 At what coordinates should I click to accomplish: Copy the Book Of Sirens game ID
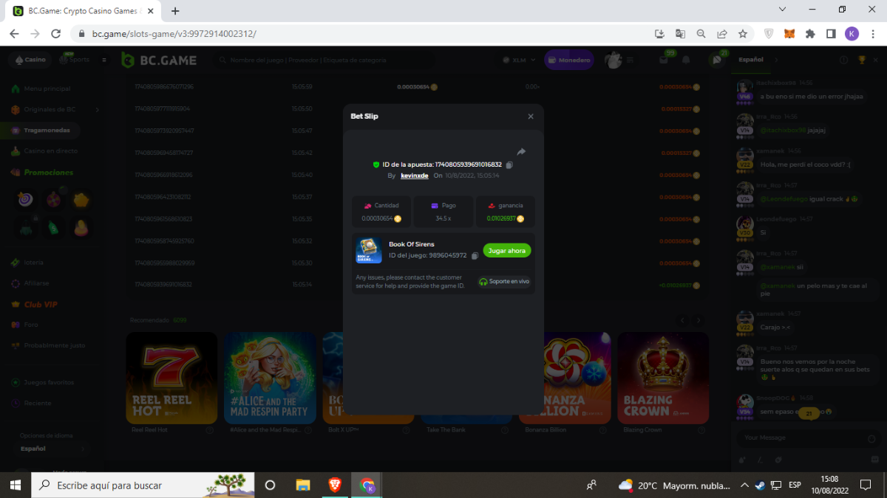click(475, 256)
